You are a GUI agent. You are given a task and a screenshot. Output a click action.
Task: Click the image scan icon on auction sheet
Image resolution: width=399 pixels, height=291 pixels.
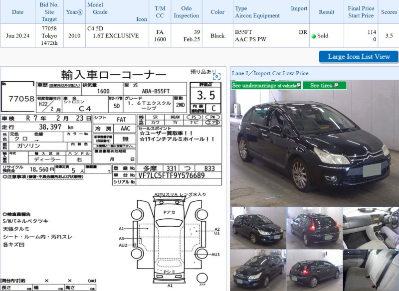point(216,76)
